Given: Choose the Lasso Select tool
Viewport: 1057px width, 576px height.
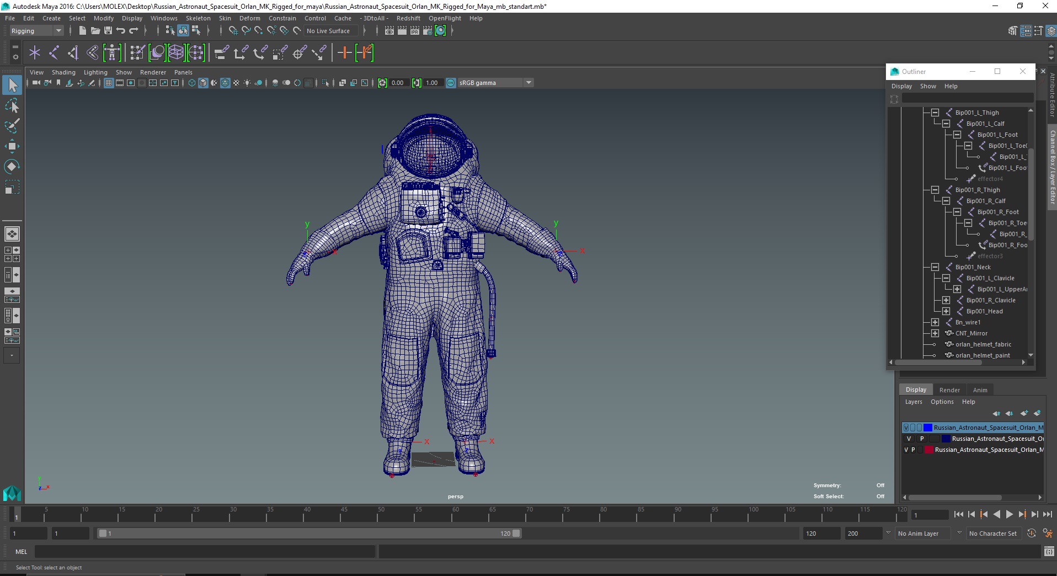Looking at the screenshot, I should 12,105.
